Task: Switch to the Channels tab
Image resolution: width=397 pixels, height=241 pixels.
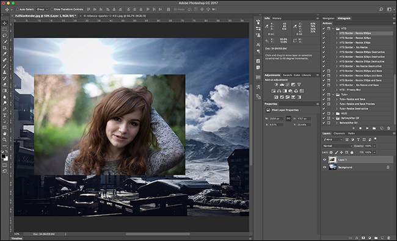Action: tap(339, 133)
